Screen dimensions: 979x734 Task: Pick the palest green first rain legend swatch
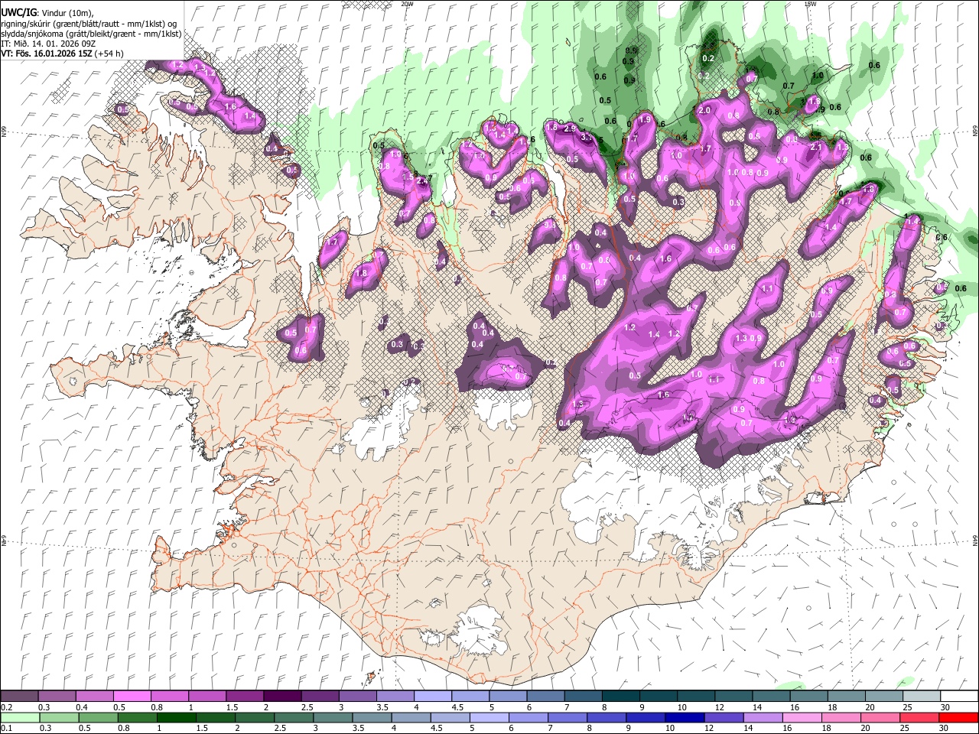tap(20, 717)
